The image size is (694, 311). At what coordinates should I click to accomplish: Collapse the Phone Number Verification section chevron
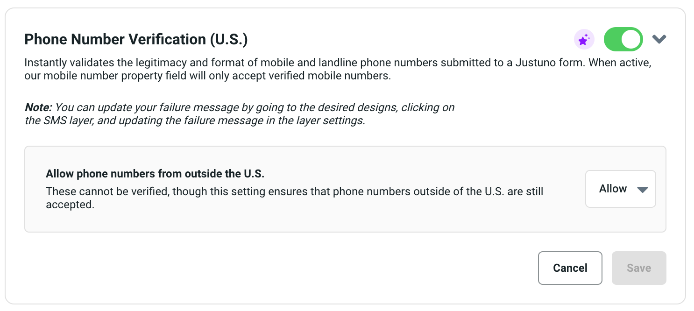click(x=659, y=39)
